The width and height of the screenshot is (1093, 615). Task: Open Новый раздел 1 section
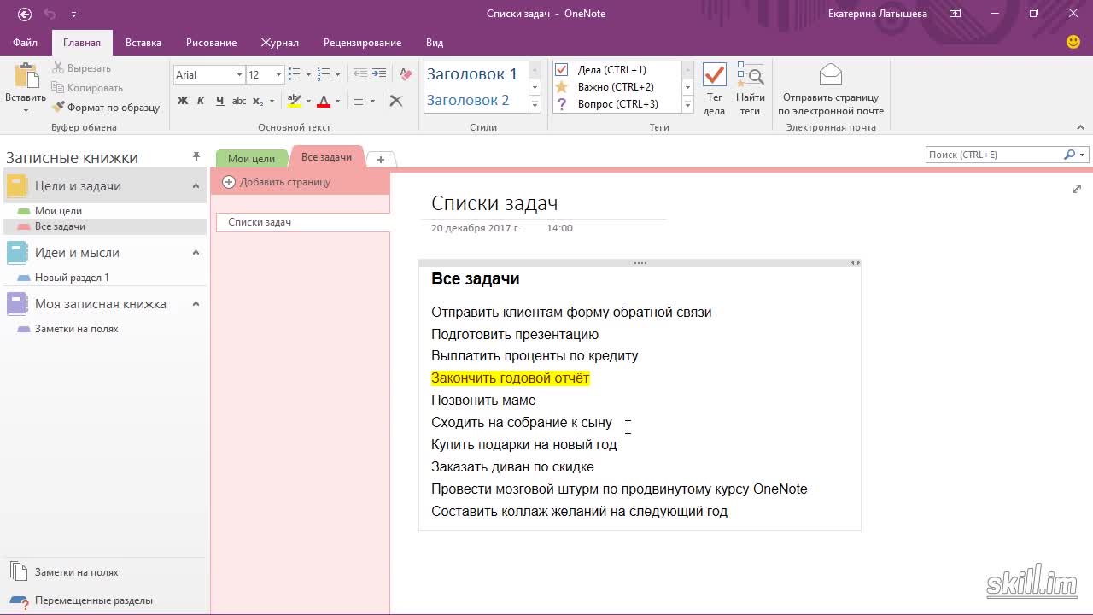click(x=72, y=278)
